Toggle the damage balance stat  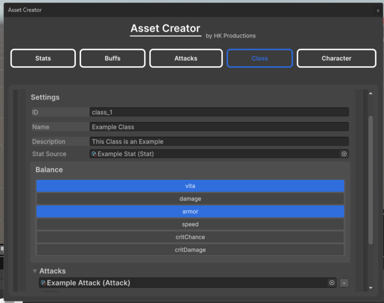(190, 198)
